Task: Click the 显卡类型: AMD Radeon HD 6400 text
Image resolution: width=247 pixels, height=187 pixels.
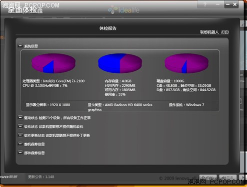Action: tap(120, 107)
